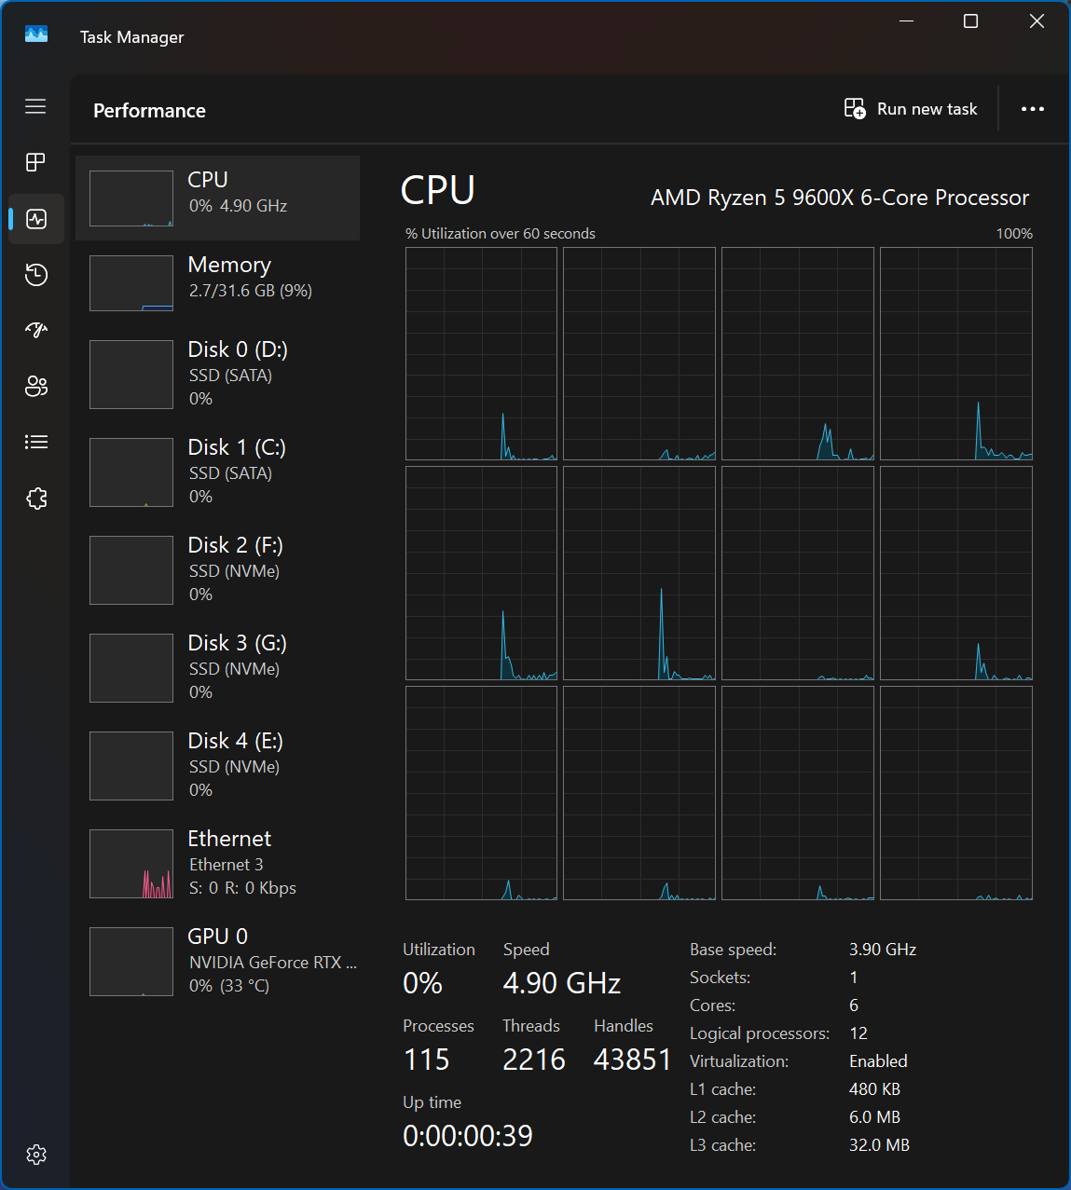The width and height of the screenshot is (1071, 1190).
Task: Select Performance page icon in sidebar
Action: point(36,219)
